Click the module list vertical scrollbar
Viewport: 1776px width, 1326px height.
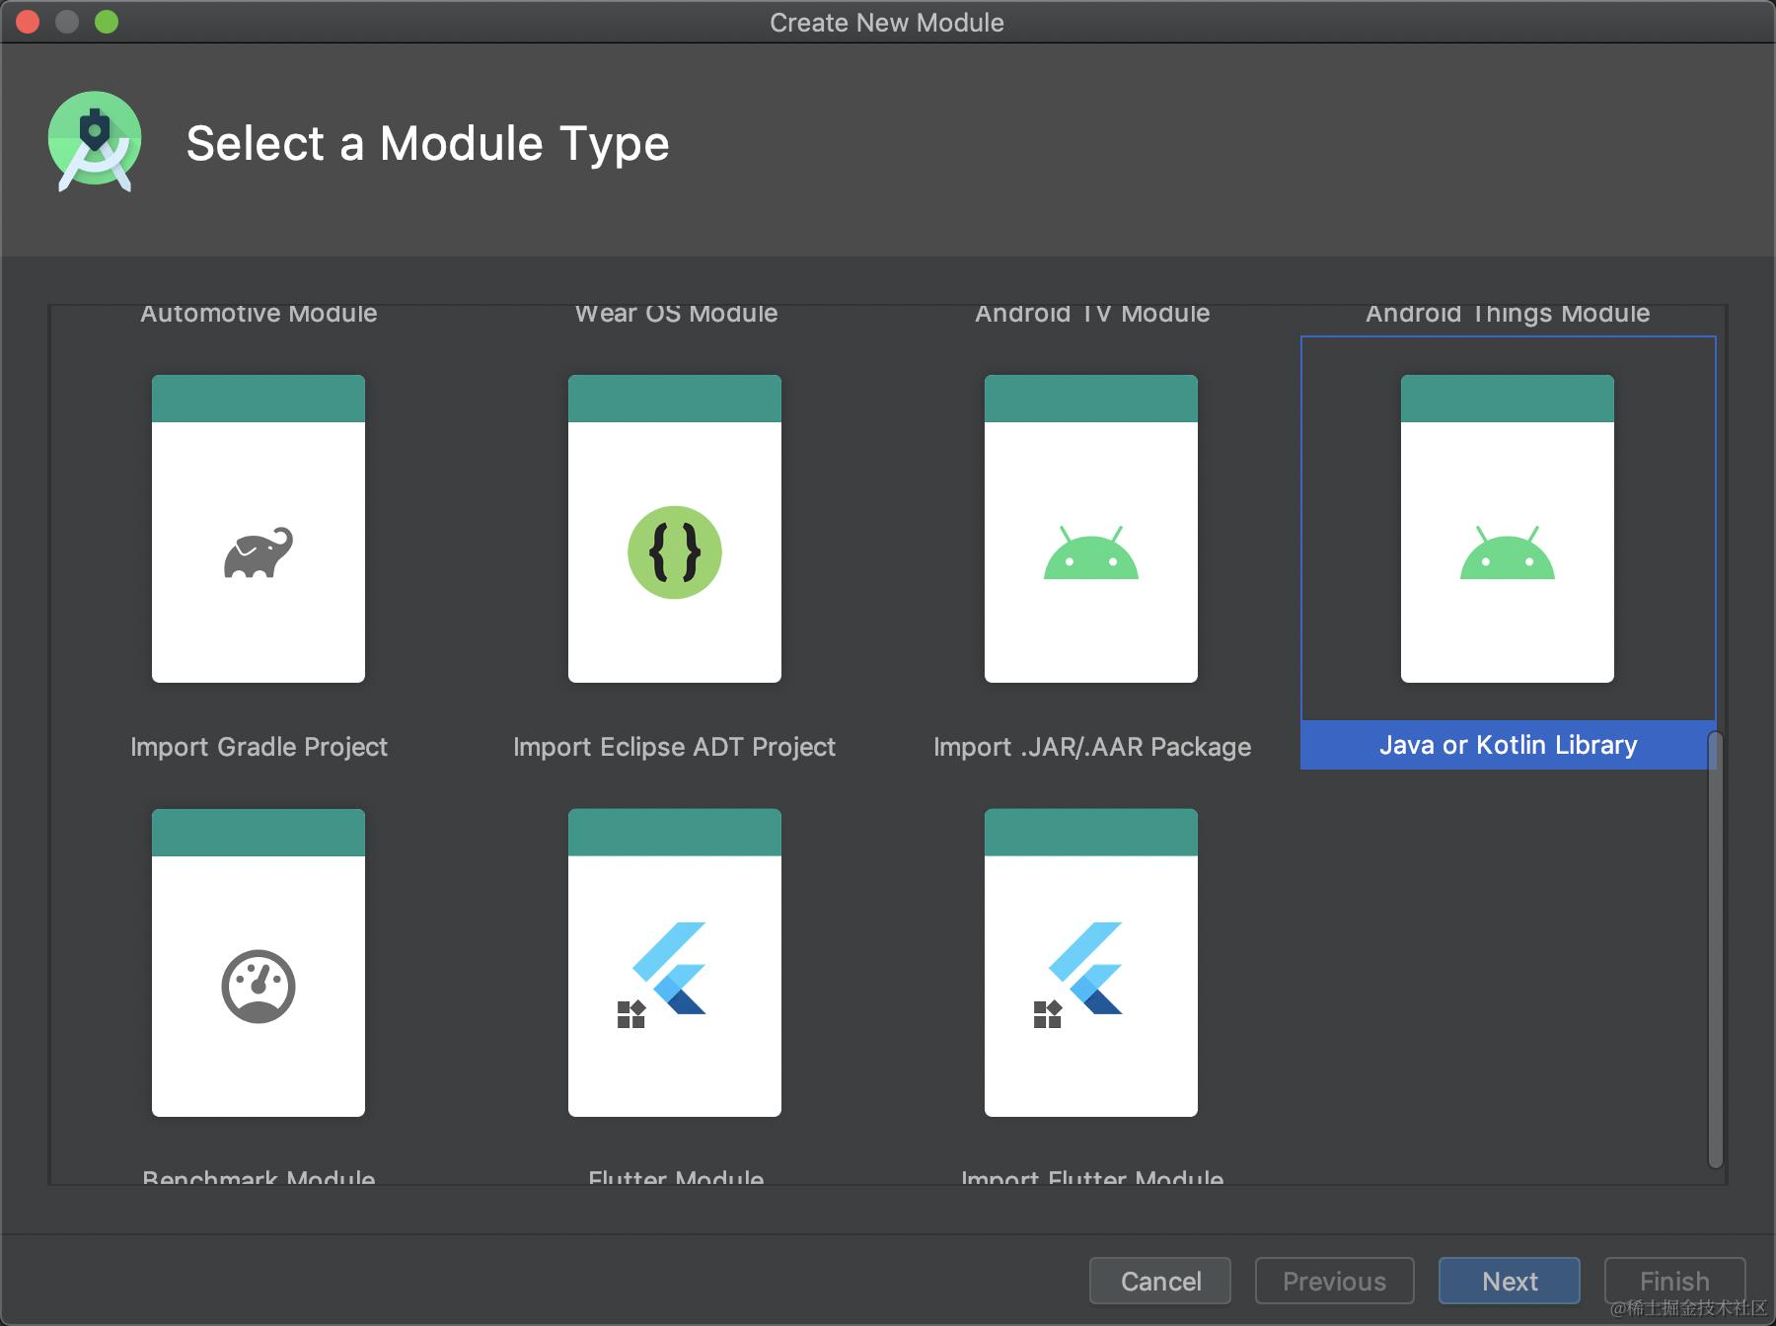coord(1715,947)
